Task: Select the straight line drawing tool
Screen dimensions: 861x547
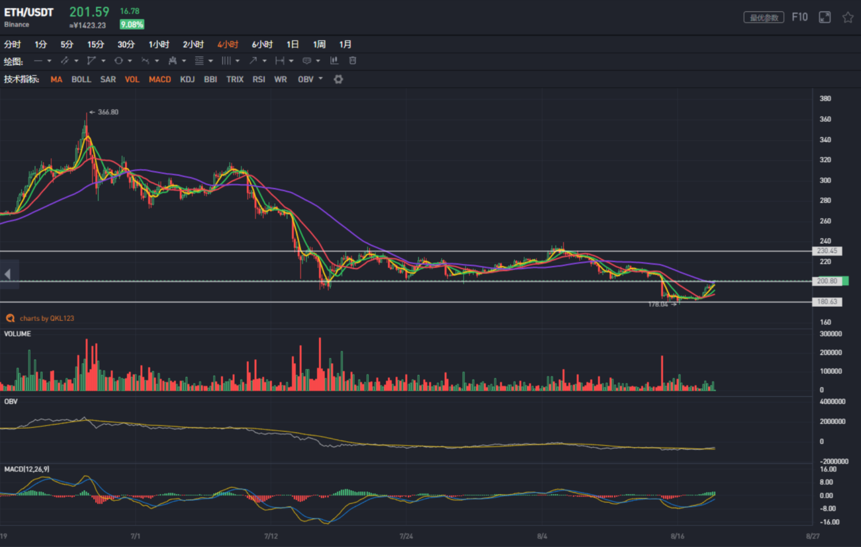Action: tap(38, 61)
